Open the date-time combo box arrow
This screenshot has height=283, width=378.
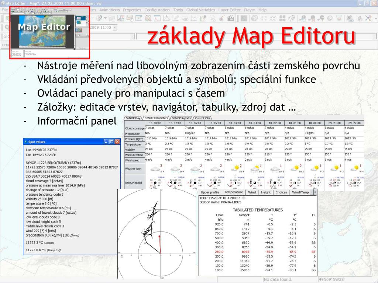pyautogui.click(x=115, y=27)
